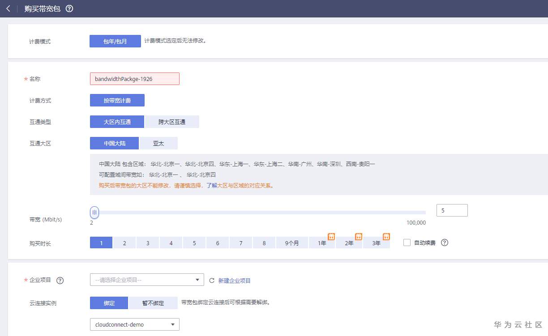The height and width of the screenshot is (336, 548).
Task: Choose 4 months purchase duration
Action: point(171,242)
